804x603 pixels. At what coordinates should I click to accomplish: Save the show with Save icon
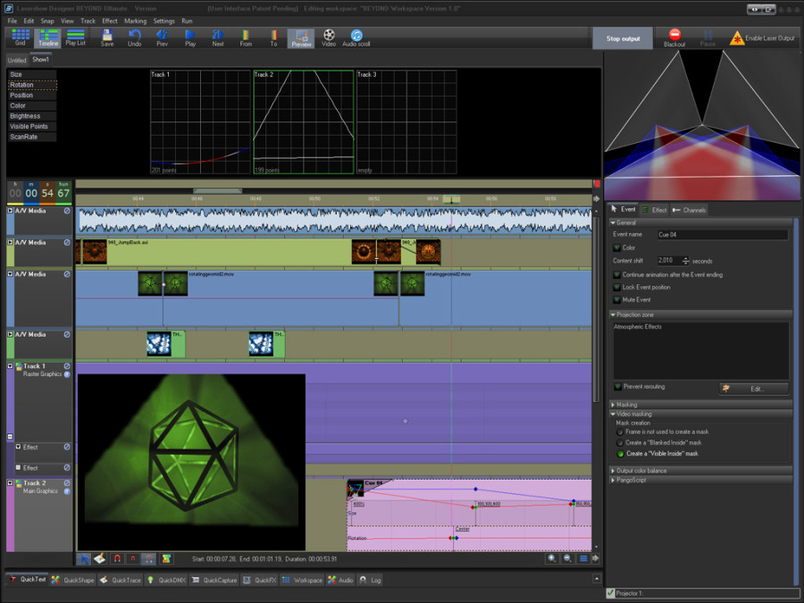point(107,37)
